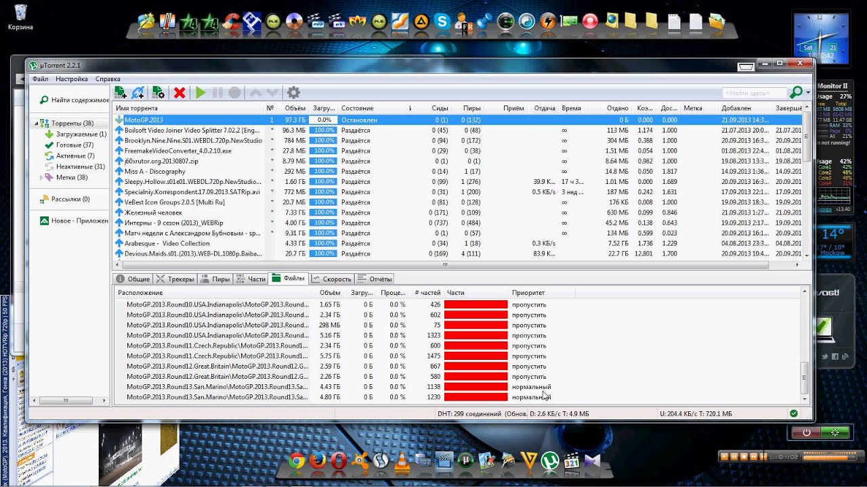Click the Stop torrent toolbar icon

click(234, 93)
